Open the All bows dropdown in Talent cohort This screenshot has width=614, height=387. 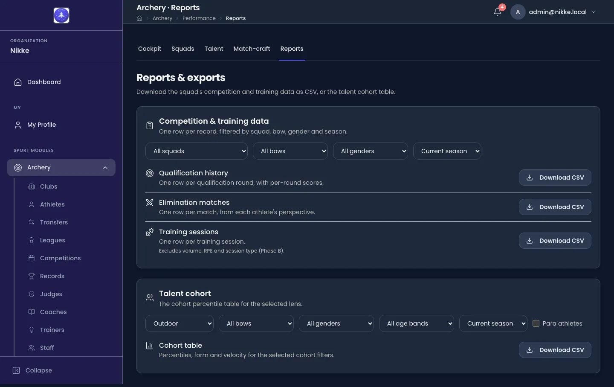[x=256, y=323]
